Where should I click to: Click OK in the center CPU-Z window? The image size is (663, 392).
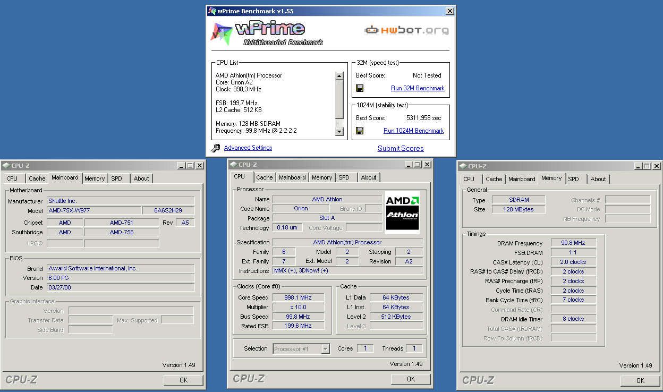coord(411,379)
